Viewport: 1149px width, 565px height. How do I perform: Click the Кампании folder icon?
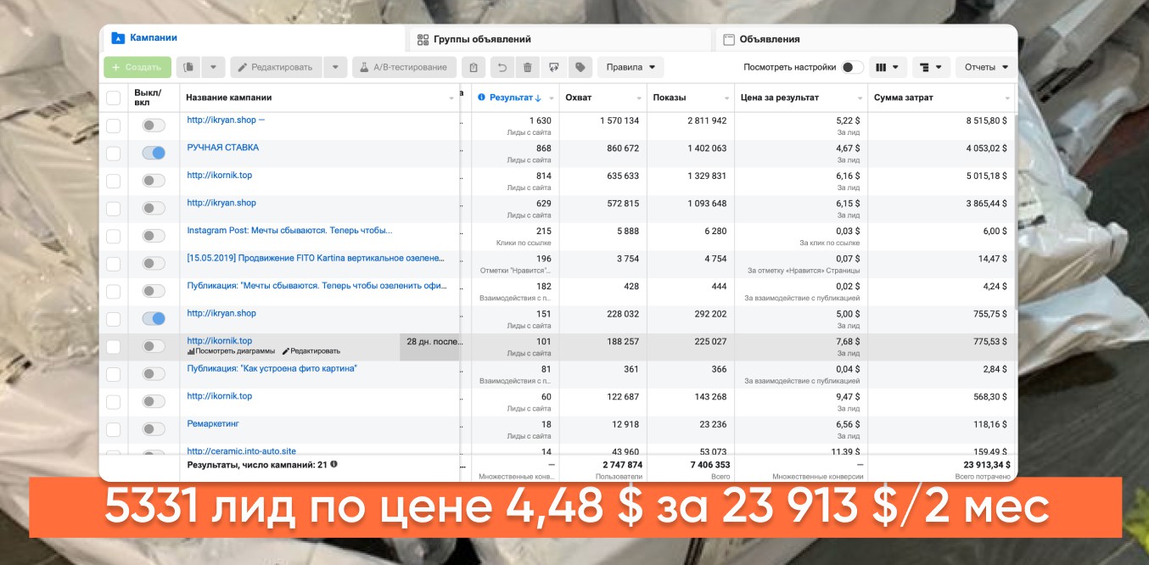118,38
